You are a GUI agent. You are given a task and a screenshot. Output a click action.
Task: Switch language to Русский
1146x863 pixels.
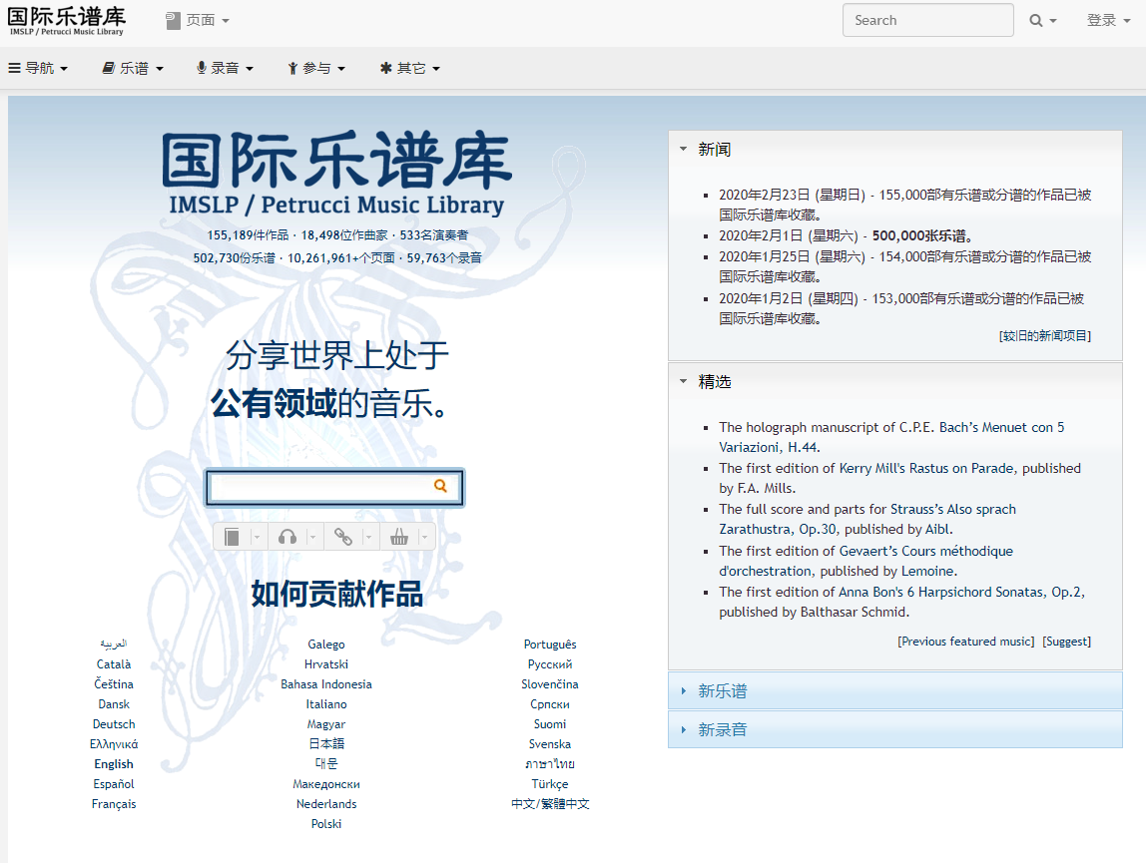click(x=550, y=664)
